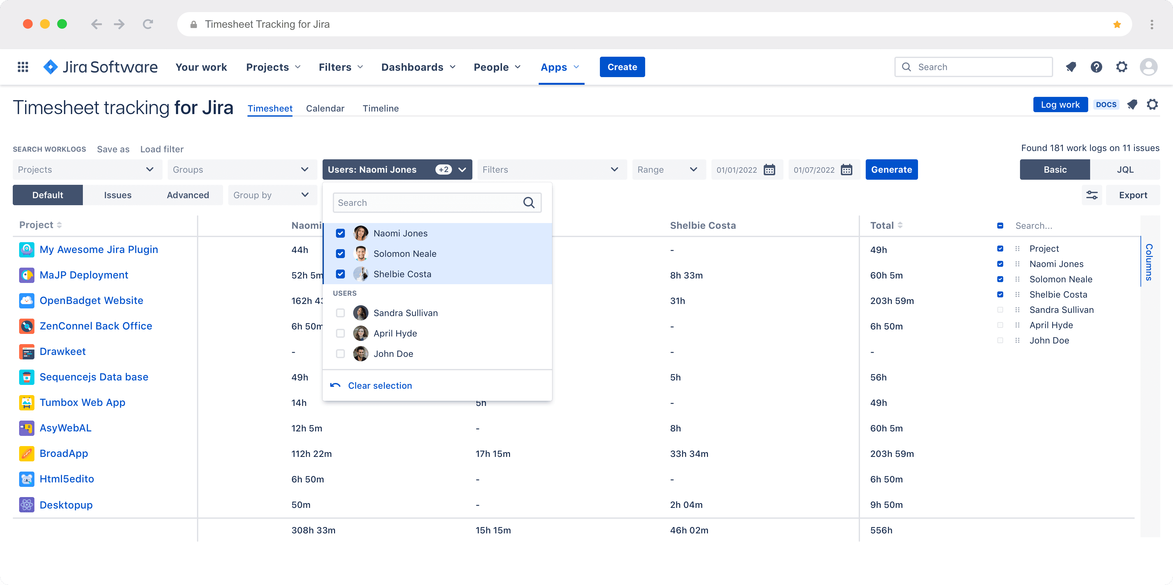Image resolution: width=1173 pixels, height=585 pixels.
Task: Toggle the Project column checkbox
Action: pyautogui.click(x=1000, y=249)
